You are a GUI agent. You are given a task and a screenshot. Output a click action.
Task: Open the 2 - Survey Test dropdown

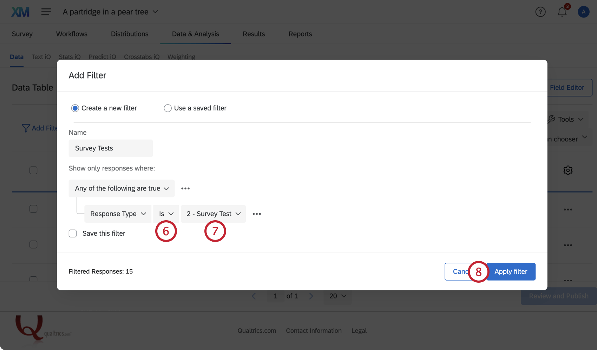213,214
